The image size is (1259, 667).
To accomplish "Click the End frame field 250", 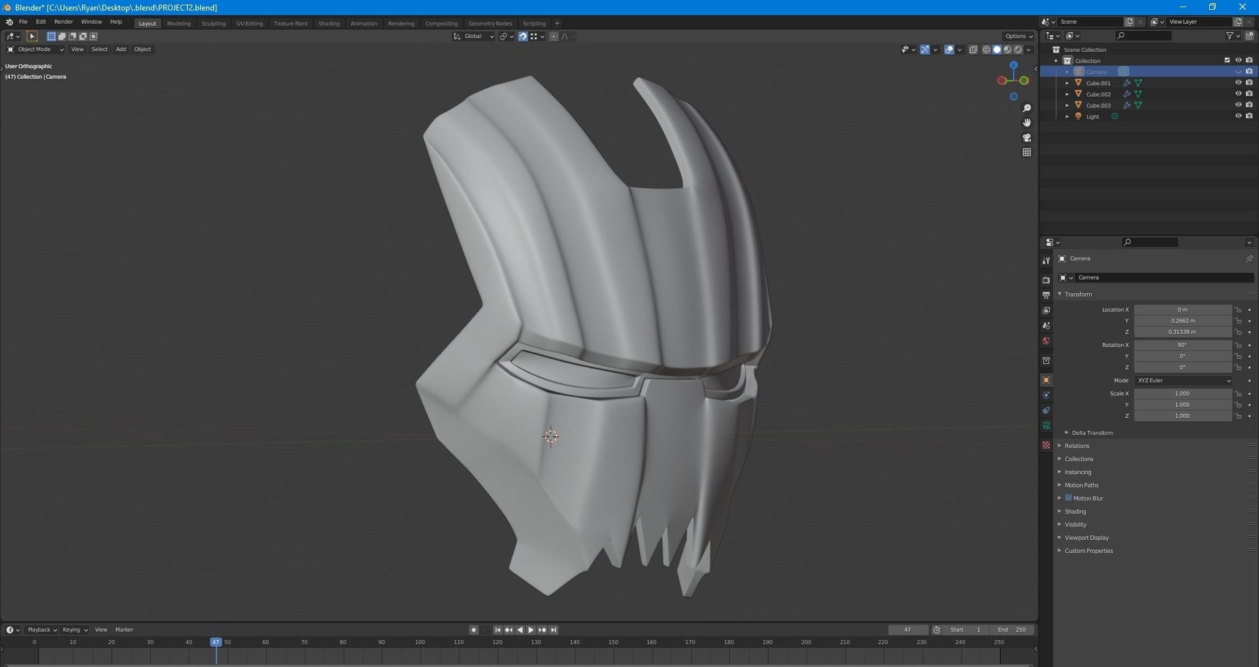I will 1012,630.
